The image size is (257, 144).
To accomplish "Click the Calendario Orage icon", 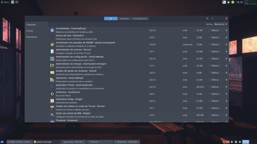I will coord(52,101).
